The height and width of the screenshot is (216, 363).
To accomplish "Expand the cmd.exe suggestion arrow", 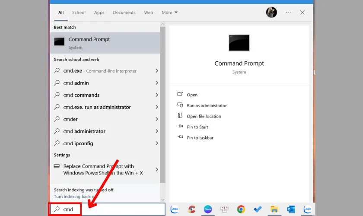I will (157, 70).
